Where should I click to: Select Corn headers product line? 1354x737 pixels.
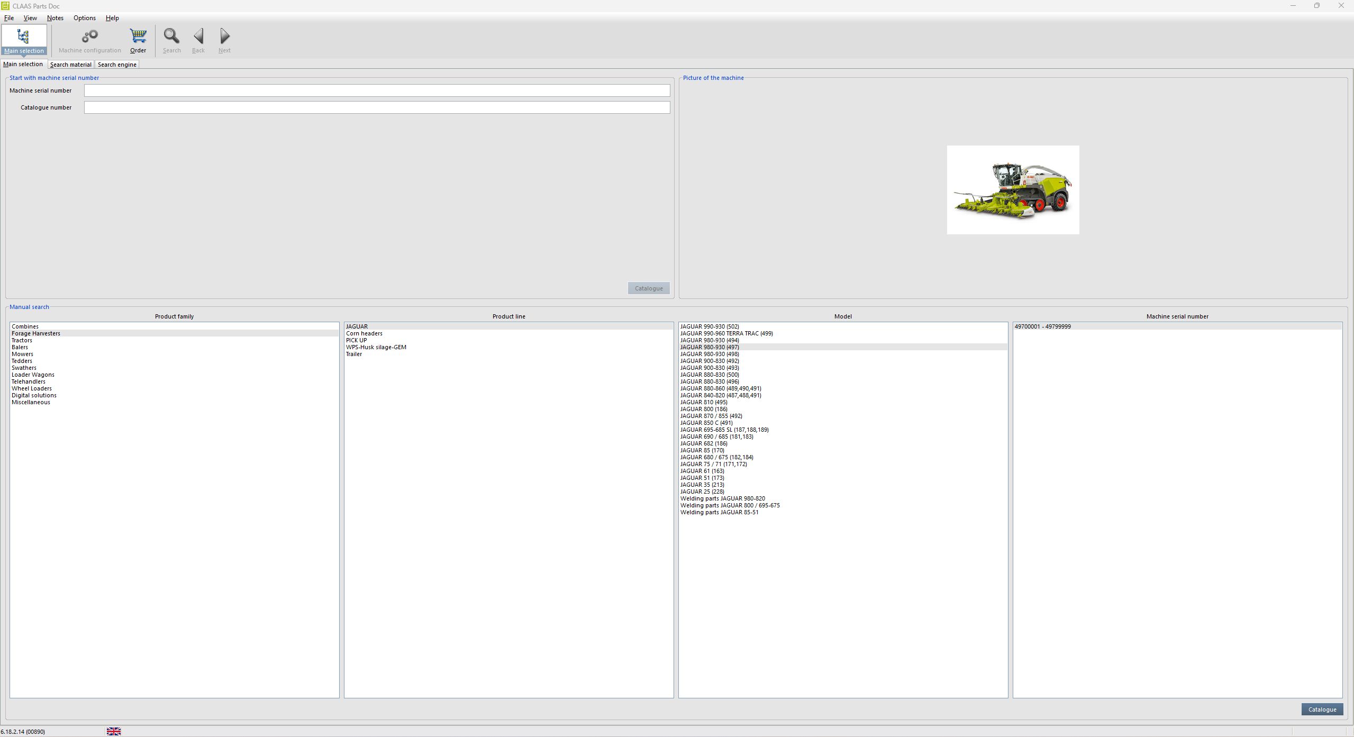364,333
